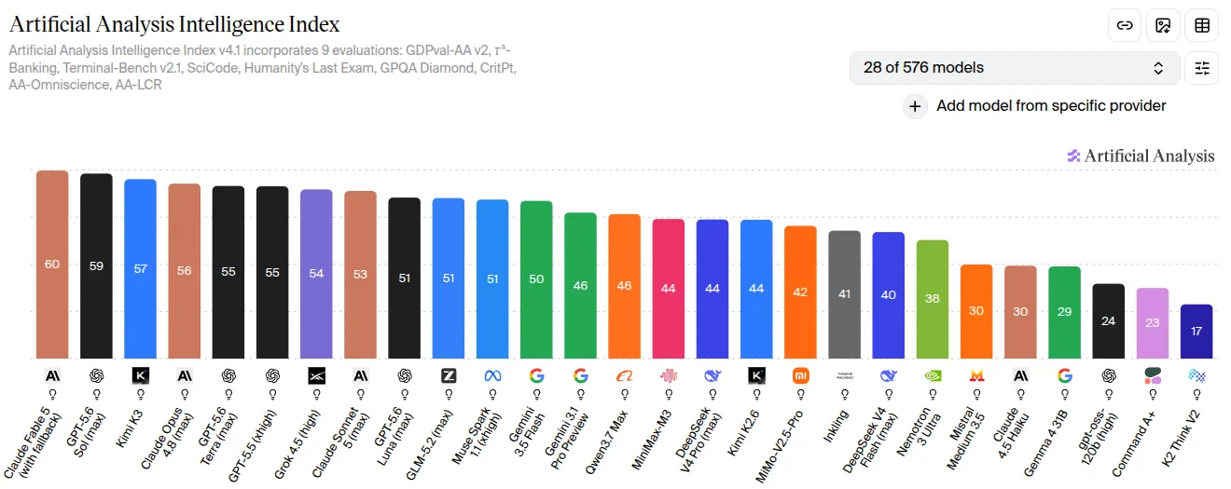Click the Meta logo under Muse Spark
1231x489 pixels.
[492, 376]
